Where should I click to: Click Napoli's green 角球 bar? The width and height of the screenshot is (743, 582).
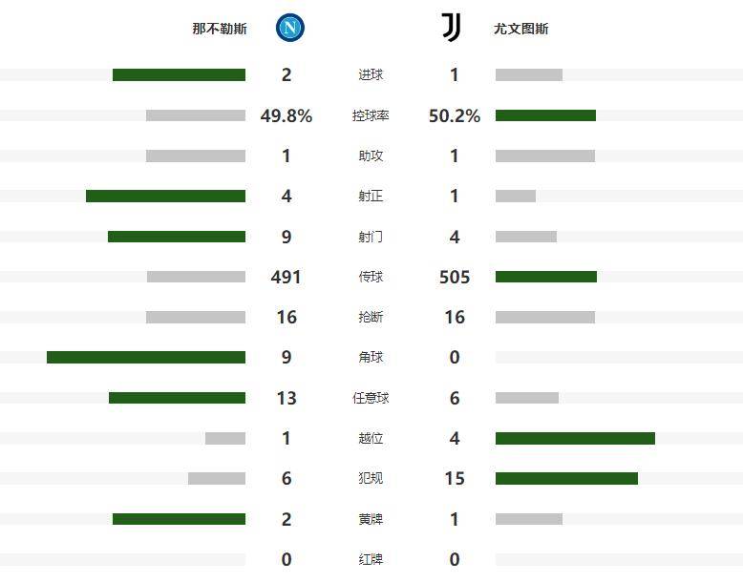tap(146, 358)
